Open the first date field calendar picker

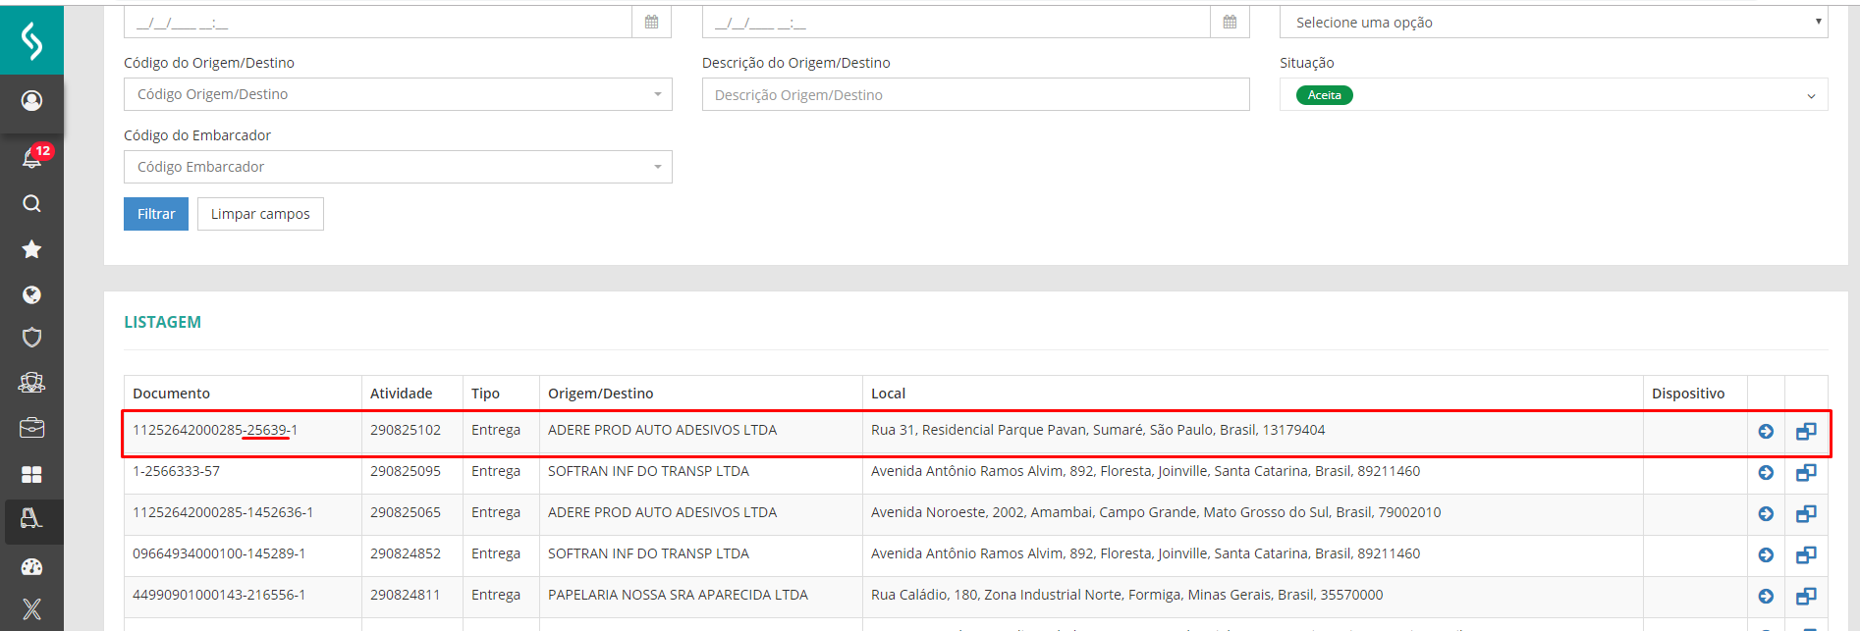click(x=651, y=22)
